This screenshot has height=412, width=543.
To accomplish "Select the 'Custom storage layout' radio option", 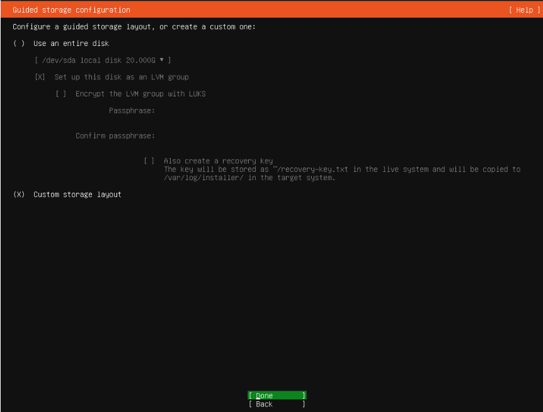I will pyautogui.click(x=19, y=195).
